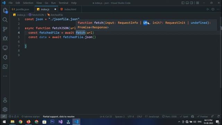The height and width of the screenshot is (125, 222).
Task: Open Firefox from the taskbar
Action: coord(28,122)
